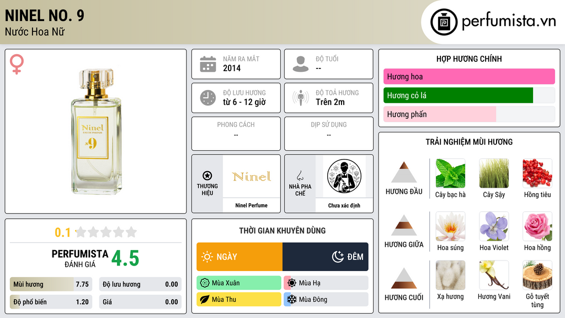The width and height of the screenshot is (565, 318).
Task: Click the pink female gender symbol
Action: 17,64
